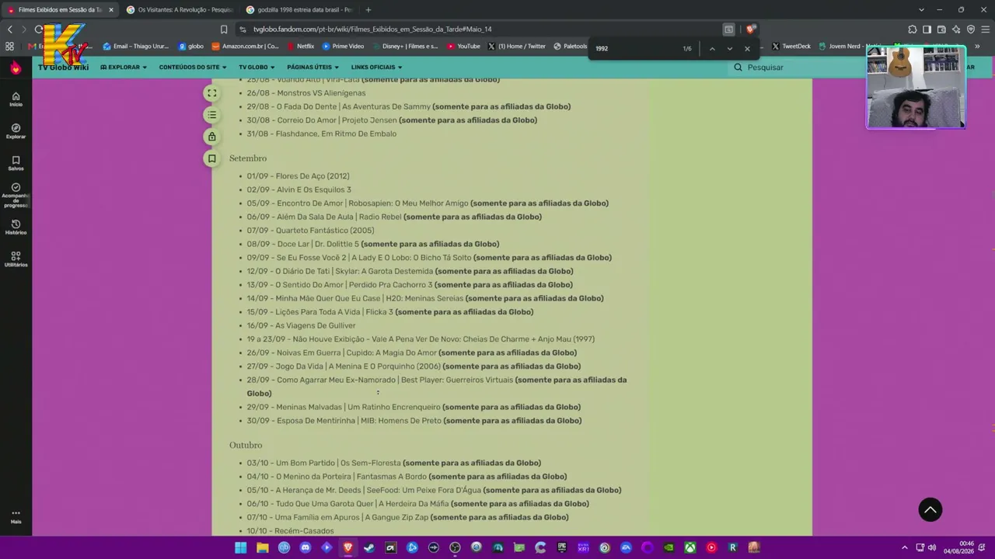
Task: Open the new tab button
Action: [x=368, y=10]
